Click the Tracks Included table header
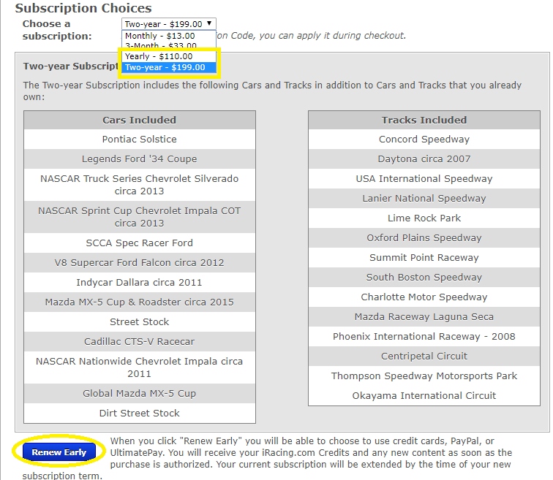The image size is (553, 480). coord(424,120)
